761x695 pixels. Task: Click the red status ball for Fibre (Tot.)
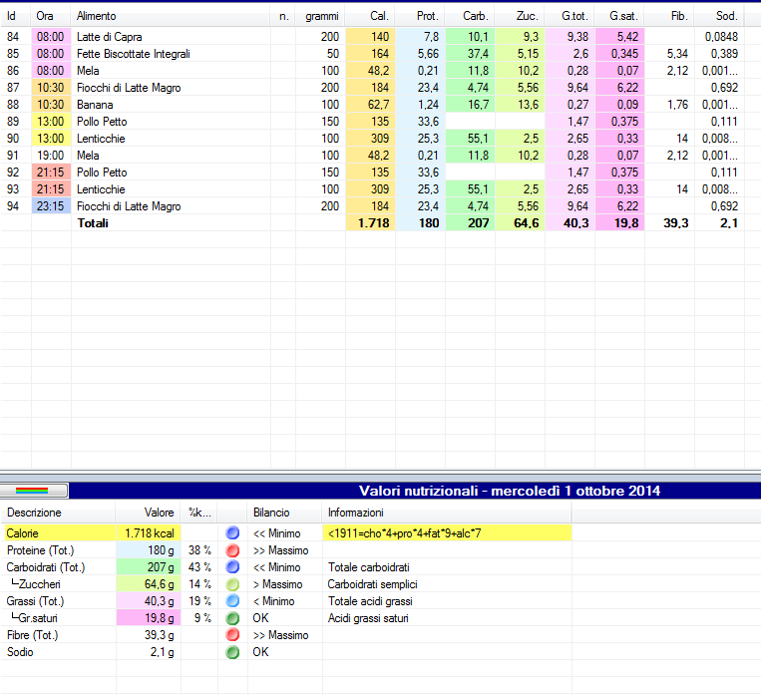coord(232,635)
